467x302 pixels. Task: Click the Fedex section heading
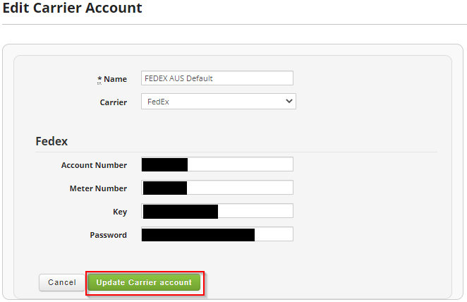51,141
